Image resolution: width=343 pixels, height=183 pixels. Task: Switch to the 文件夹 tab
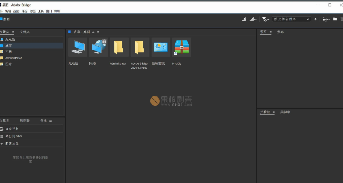point(24,32)
